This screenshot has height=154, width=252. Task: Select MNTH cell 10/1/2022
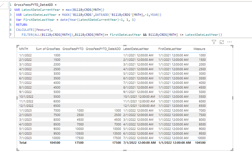coord(26,97)
